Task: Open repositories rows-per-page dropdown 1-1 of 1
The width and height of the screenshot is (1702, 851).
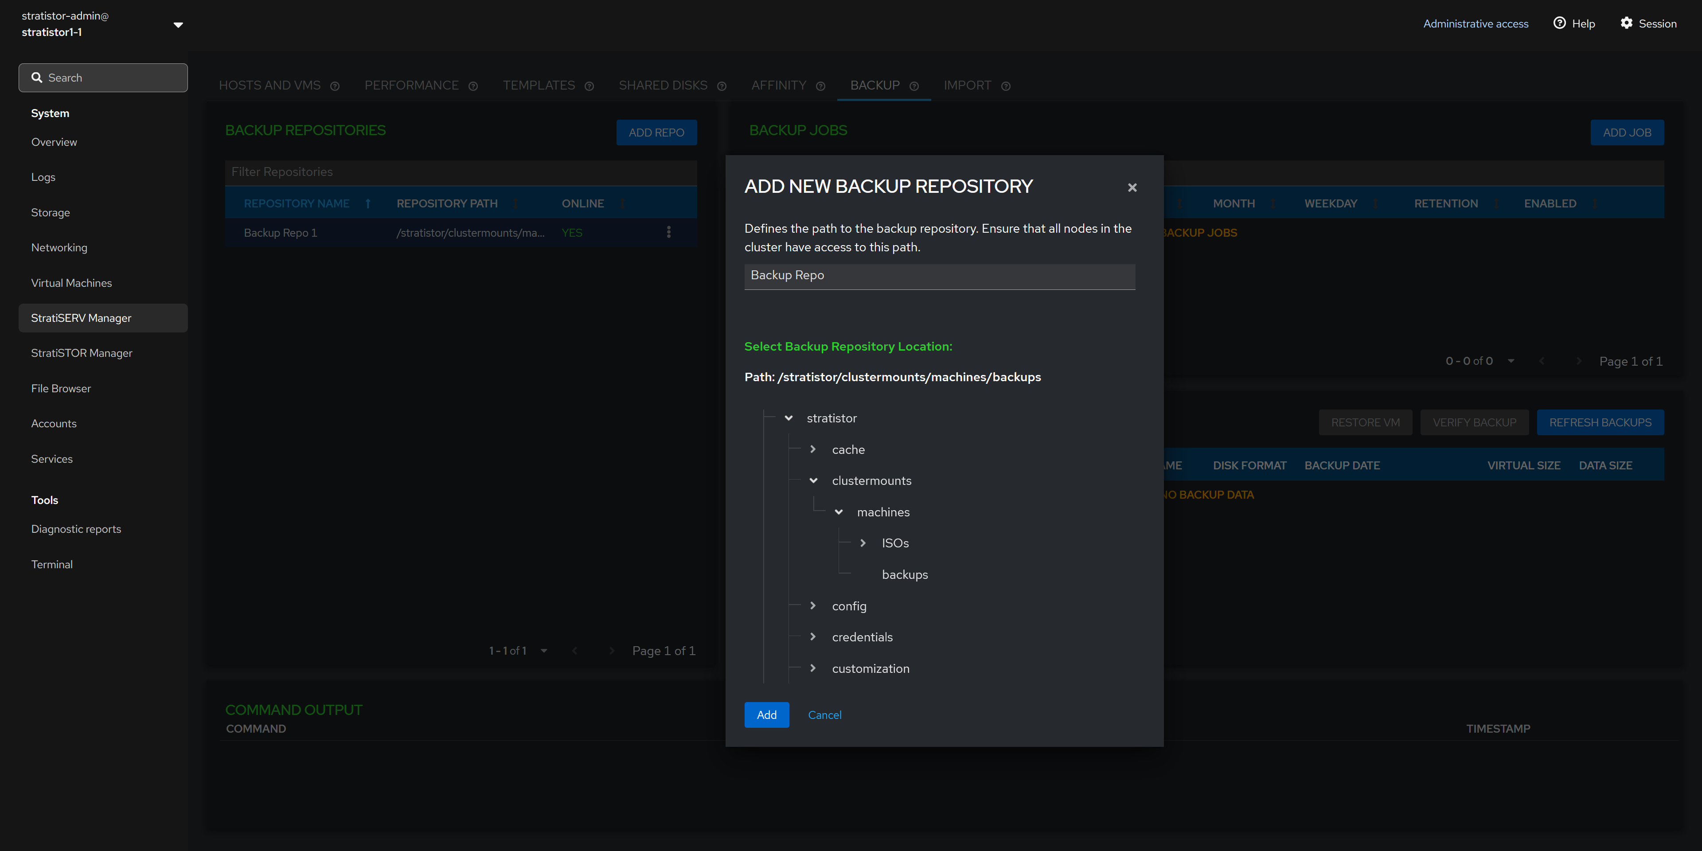Action: 544,651
